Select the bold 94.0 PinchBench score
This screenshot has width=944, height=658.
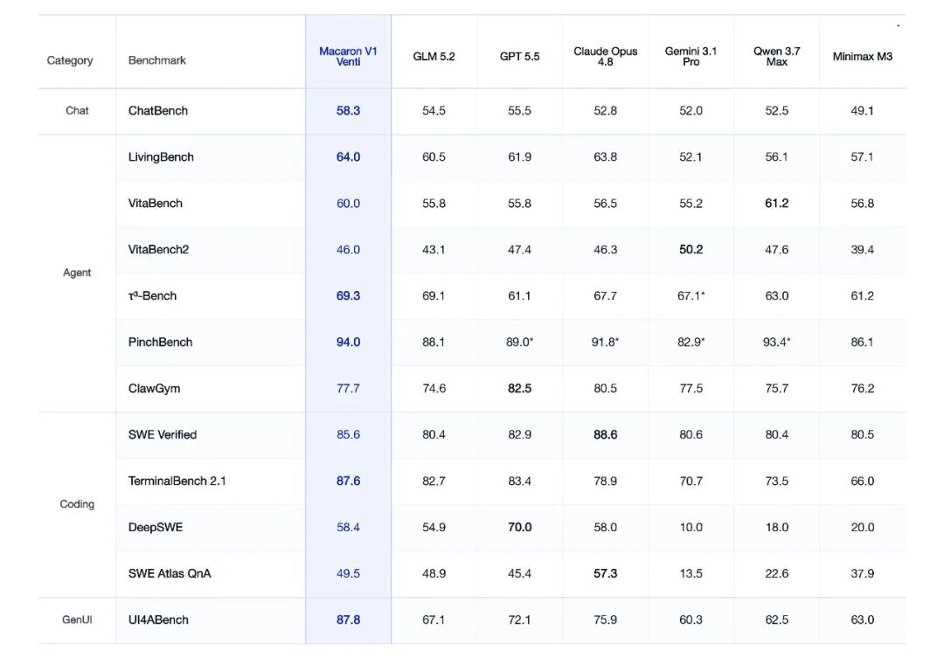click(x=348, y=342)
